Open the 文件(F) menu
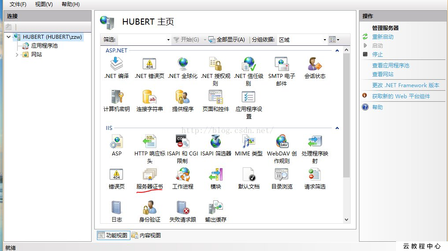The width and height of the screenshot is (448, 251). click(18, 4)
